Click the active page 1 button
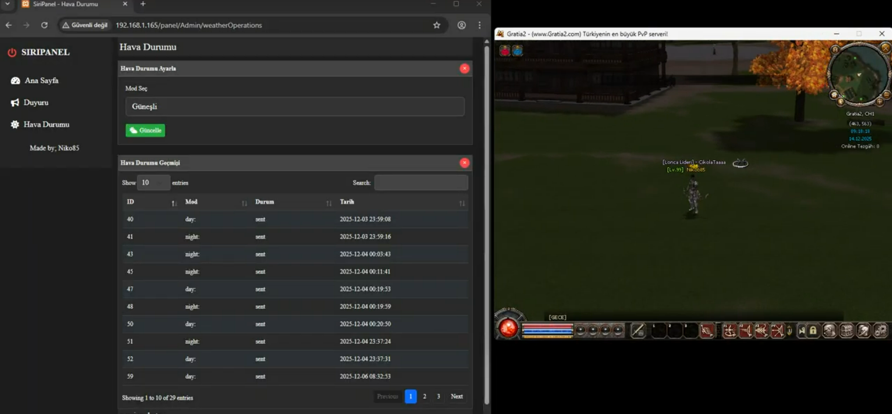The image size is (892, 414). coord(410,396)
